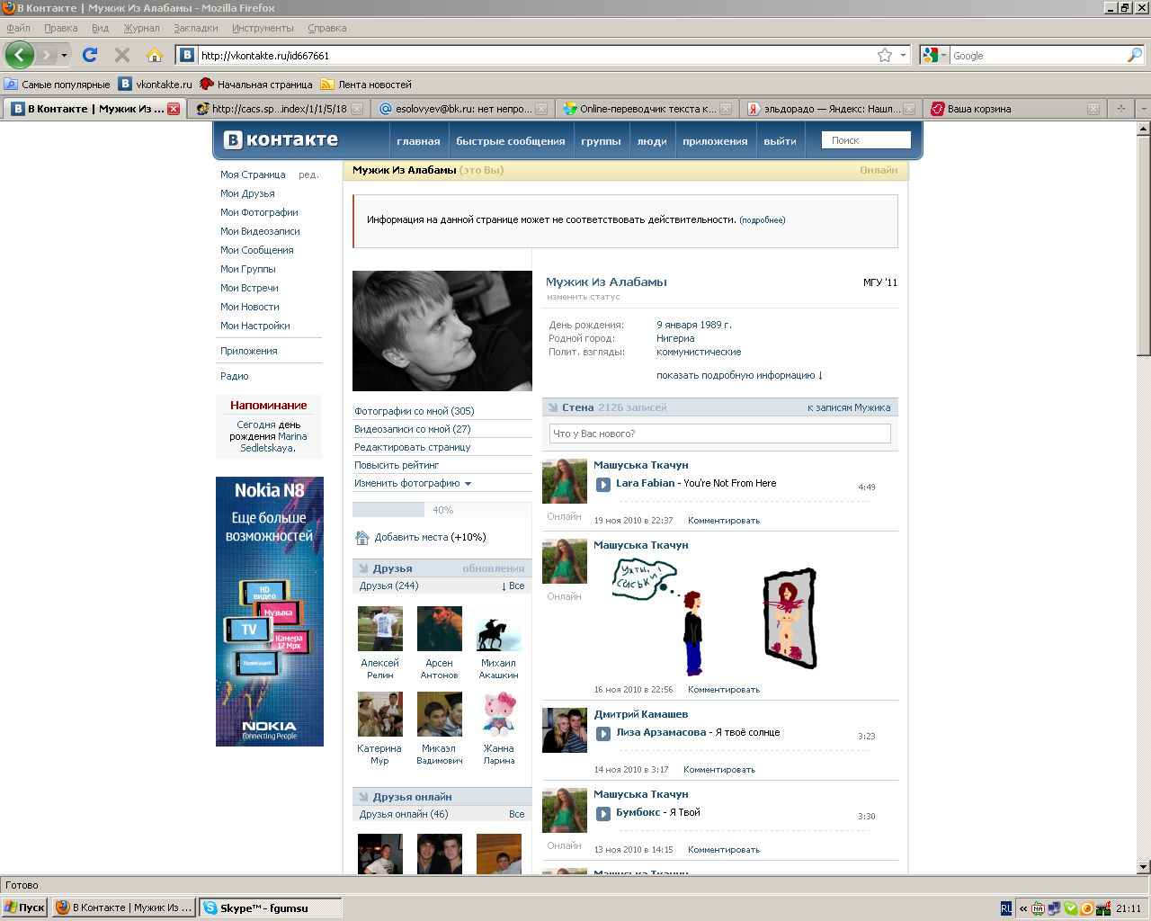
Task: Click the vkontakte.ru bookmark
Action: [156, 84]
